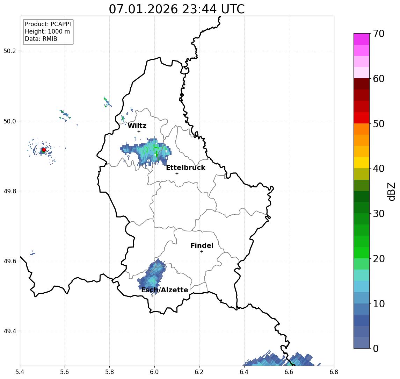Image resolution: width=400 pixels, height=379 pixels.
Task: Click the longitude tick label 6.0
Action: tap(154, 372)
